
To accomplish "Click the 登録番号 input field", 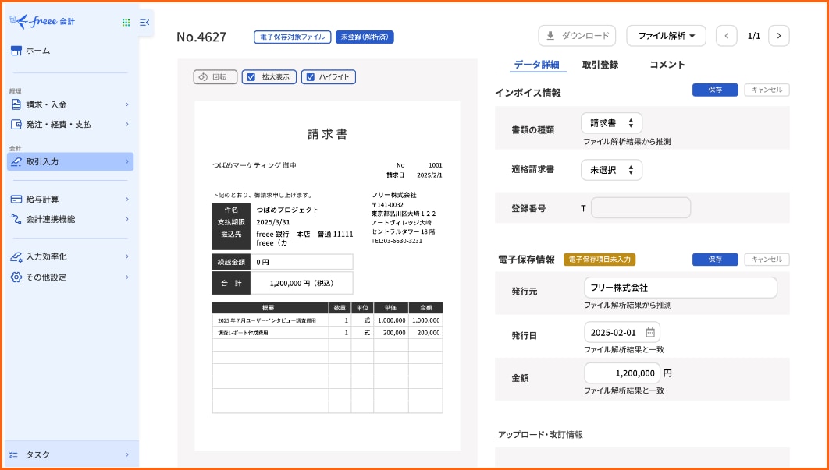I will click(x=640, y=208).
